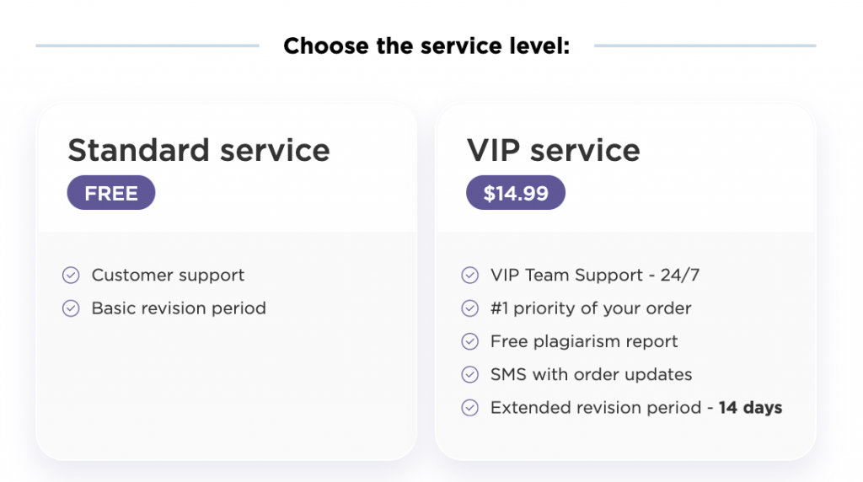This screenshot has width=863, height=482.
Task: Click the checkmark by SMS with order updates
Action: click(469, 375)
